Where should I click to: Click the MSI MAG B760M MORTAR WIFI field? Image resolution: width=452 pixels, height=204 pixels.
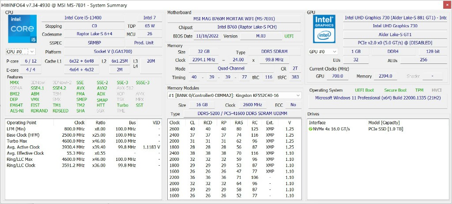point(234,18)
